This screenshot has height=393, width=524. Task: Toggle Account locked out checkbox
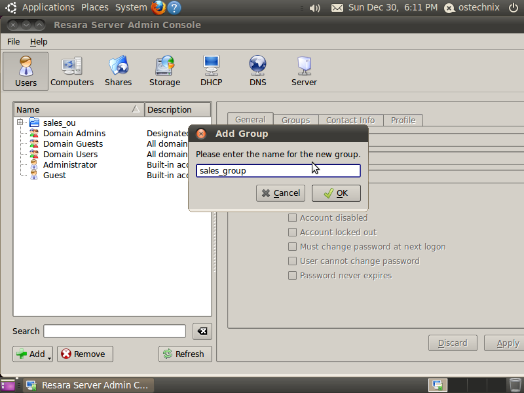[292, 233]
